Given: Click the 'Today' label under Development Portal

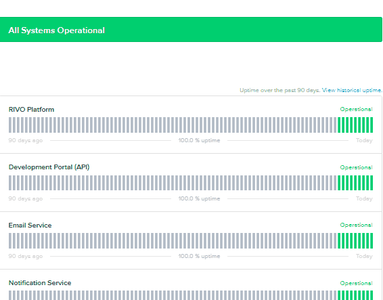Looking at the screenshot, I should 364,198.
